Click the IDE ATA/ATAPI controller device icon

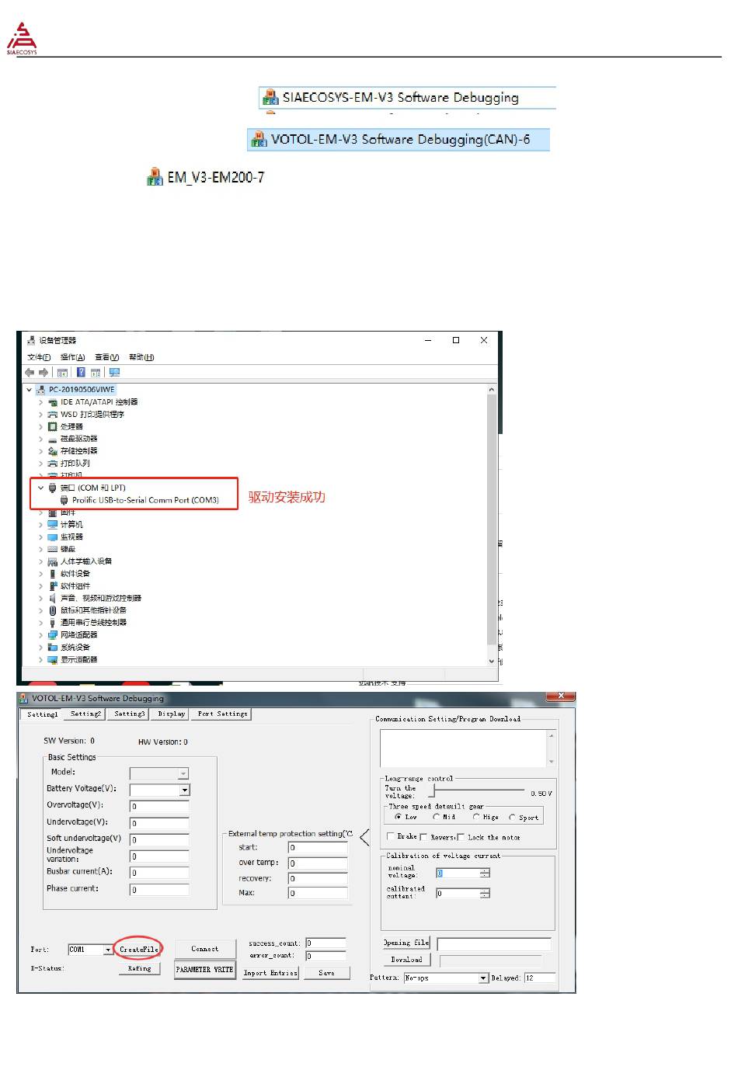click(x=53, y=402)
